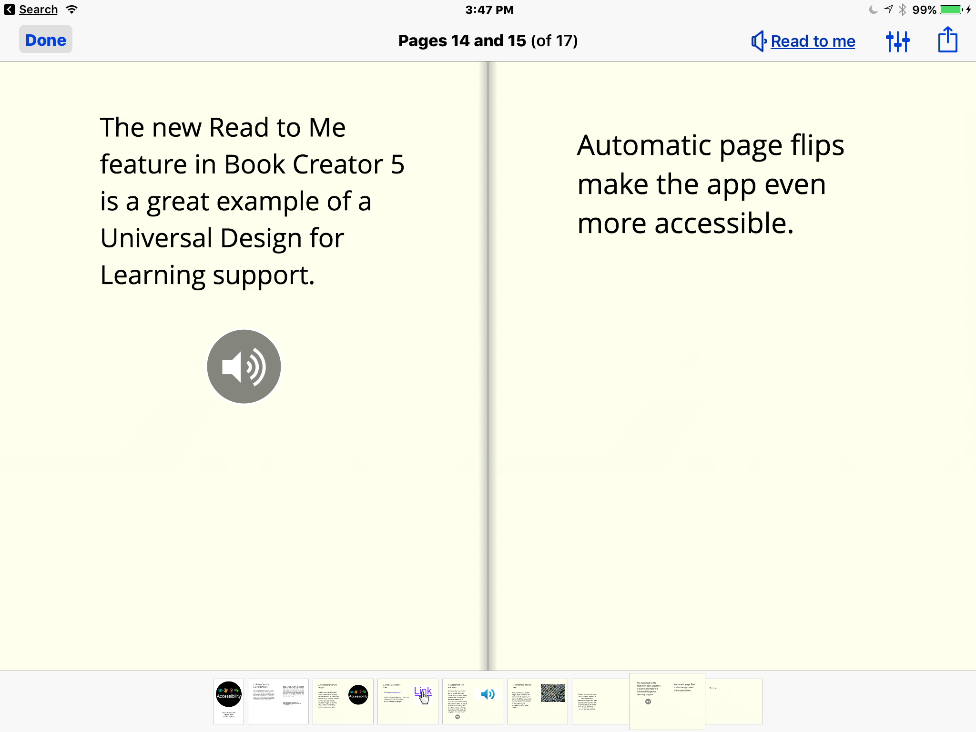Tap the Pages 14 and 15 title

[488, 41]
